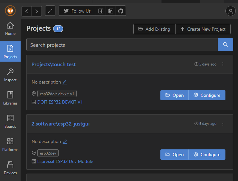Configure the esp32_justgui project

coord(207,155)
